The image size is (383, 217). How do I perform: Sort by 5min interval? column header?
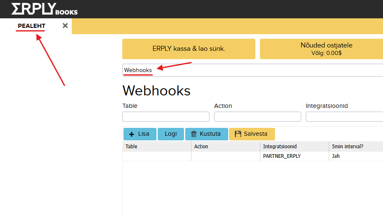pyautogui.click(x=355, y=147)
